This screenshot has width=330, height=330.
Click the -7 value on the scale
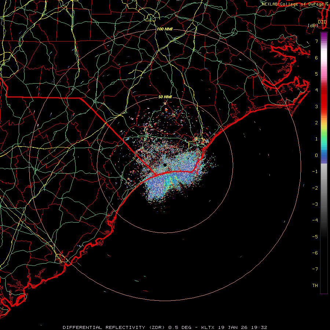pos(315,269)
